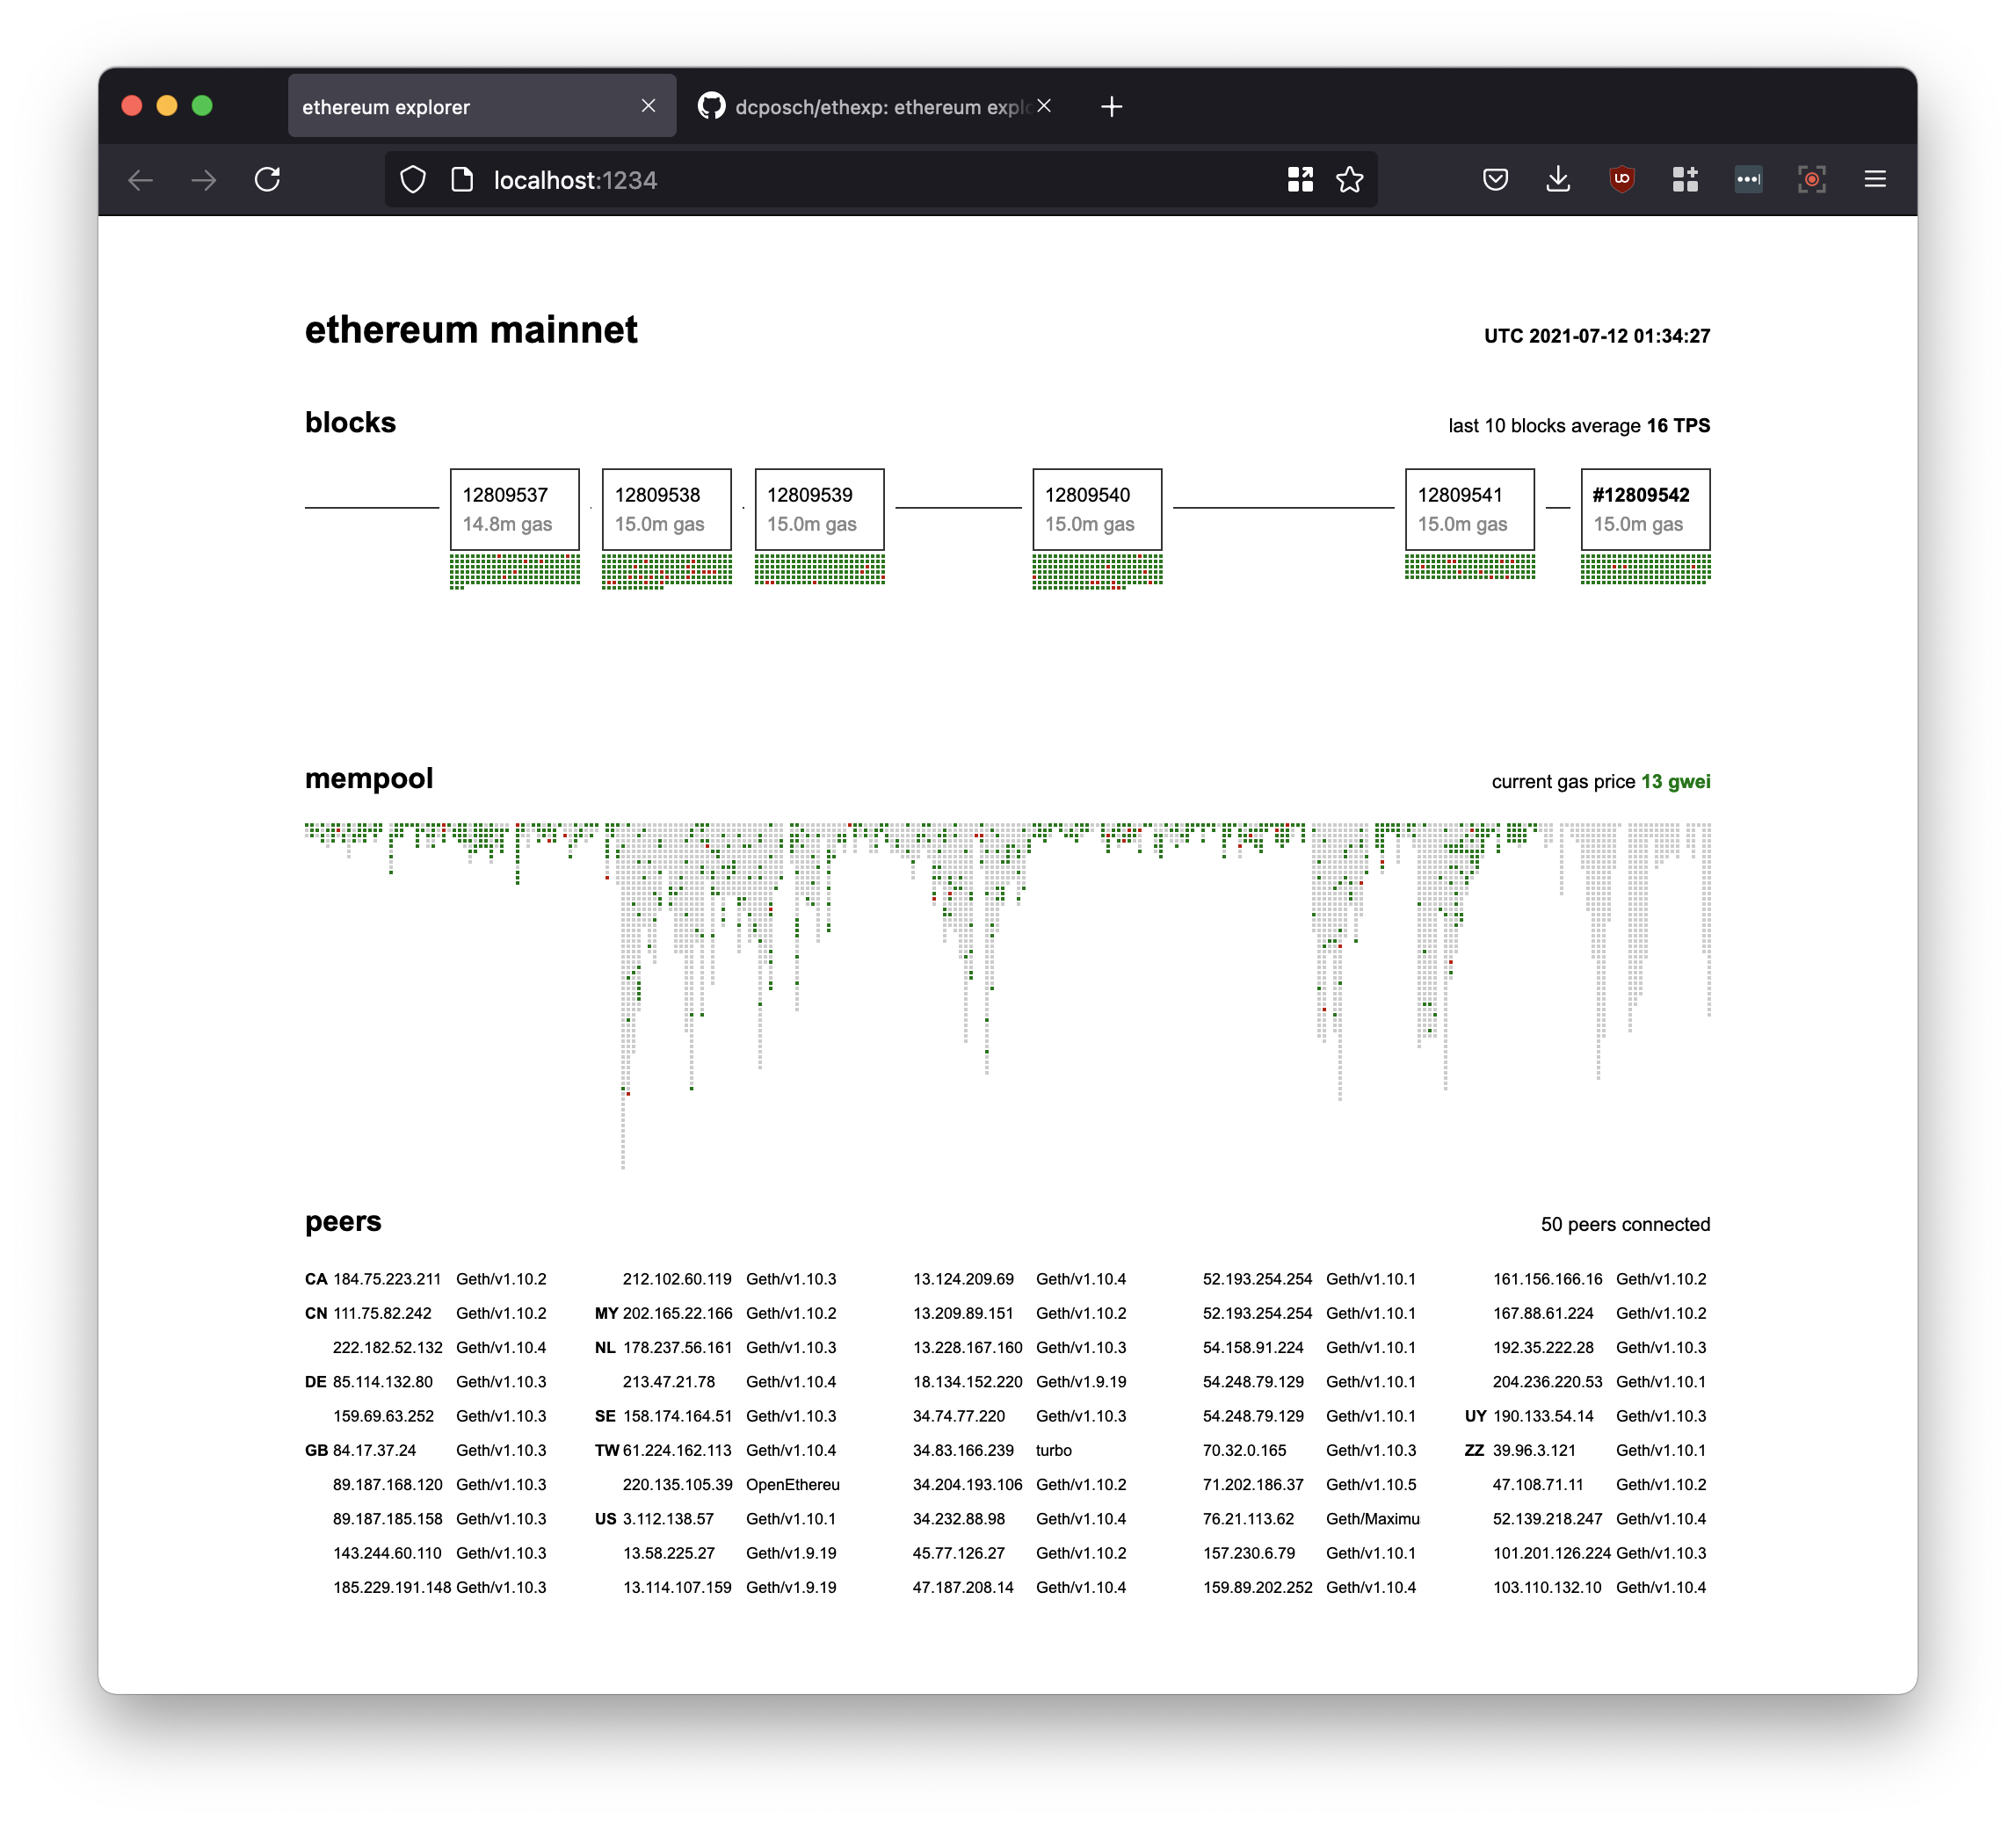Viewport: 2016px width, 1824px height.
Task: Save the page to Pocket
Action: point(1496,180)
